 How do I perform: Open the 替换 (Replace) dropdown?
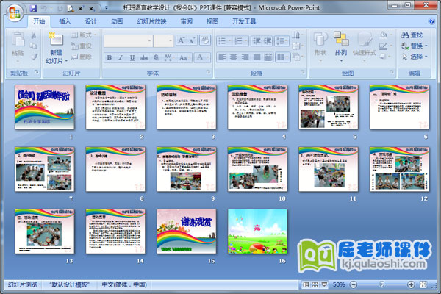click(415, 46)
